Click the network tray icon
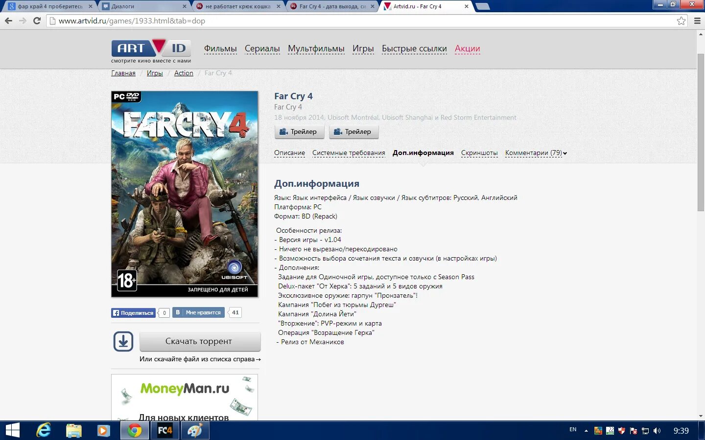Image resolution: width=705 pixels, height=440 pixels. tap(645, 431)
